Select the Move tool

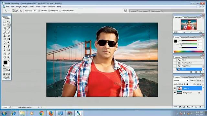pos(9,22)
